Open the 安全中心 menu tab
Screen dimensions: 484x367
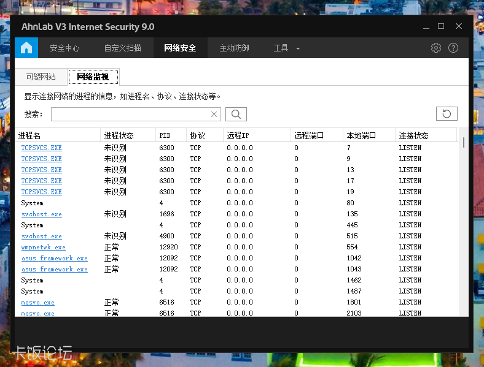coord(64,48)
